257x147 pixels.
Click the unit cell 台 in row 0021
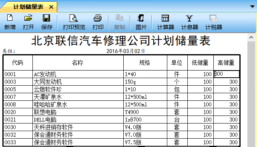coord(177,120)
